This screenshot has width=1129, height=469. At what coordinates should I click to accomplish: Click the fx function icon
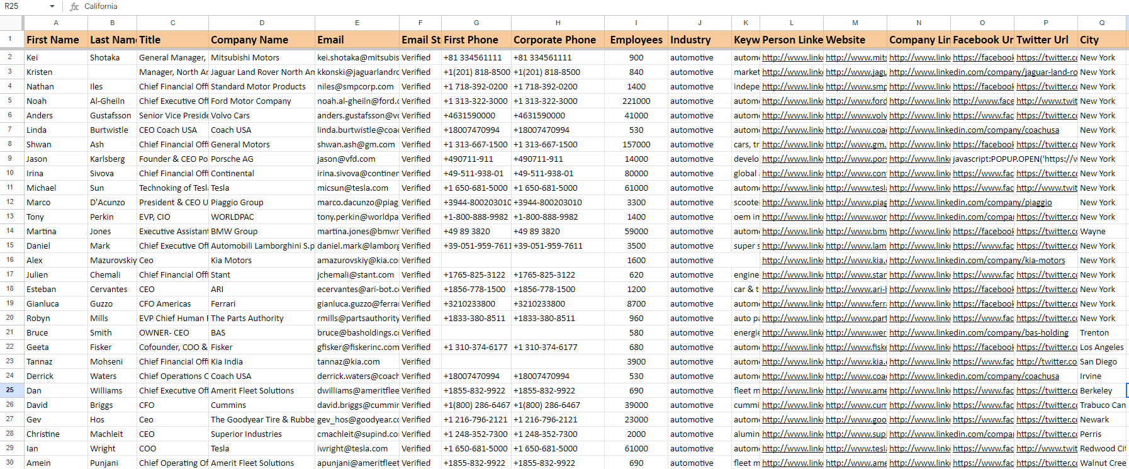pos(74,6)
